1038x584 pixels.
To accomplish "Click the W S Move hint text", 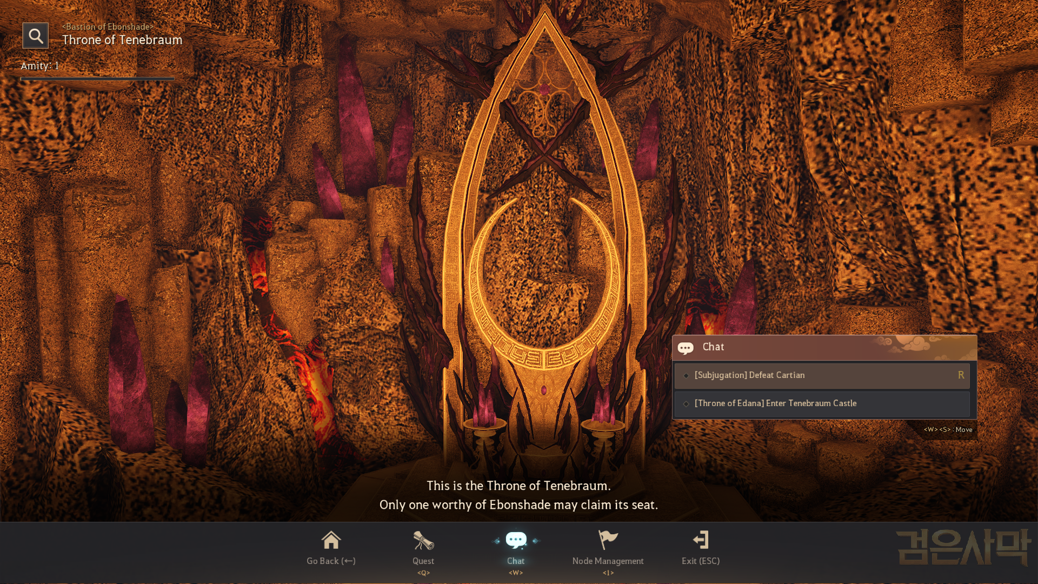I will tap(948, 429).
